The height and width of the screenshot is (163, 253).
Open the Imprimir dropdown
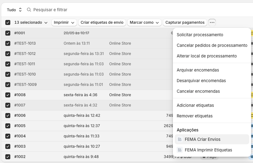pos(64,22)
